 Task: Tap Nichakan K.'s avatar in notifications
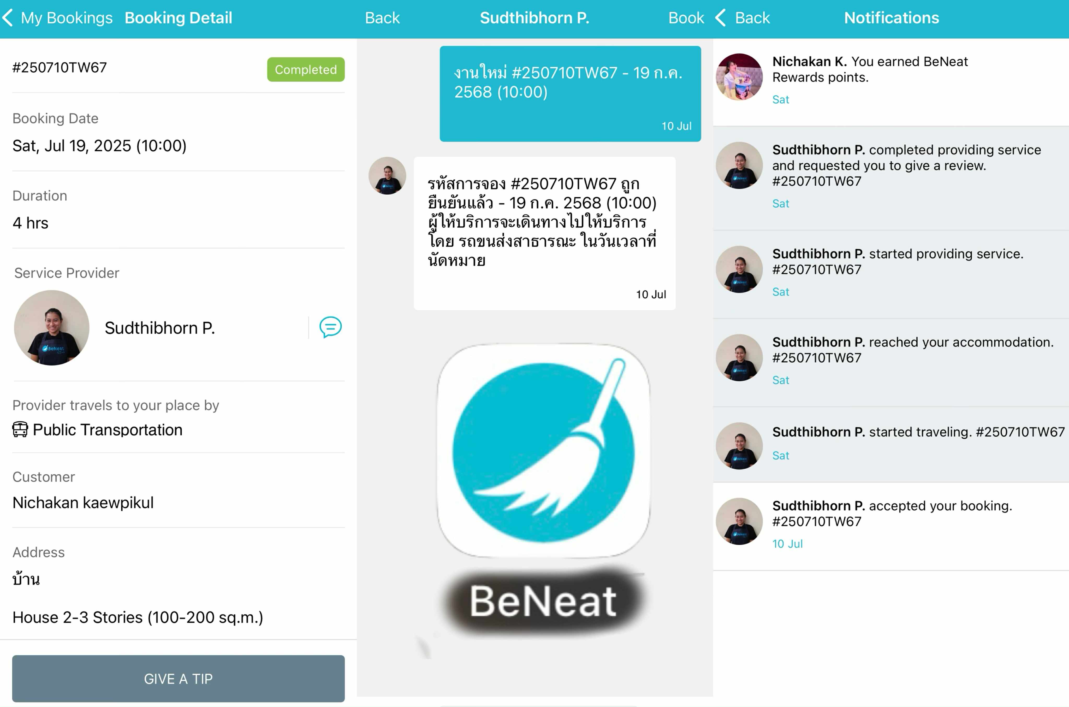click(739, 77)
